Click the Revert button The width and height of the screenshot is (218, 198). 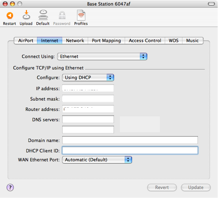pos(162,187)
